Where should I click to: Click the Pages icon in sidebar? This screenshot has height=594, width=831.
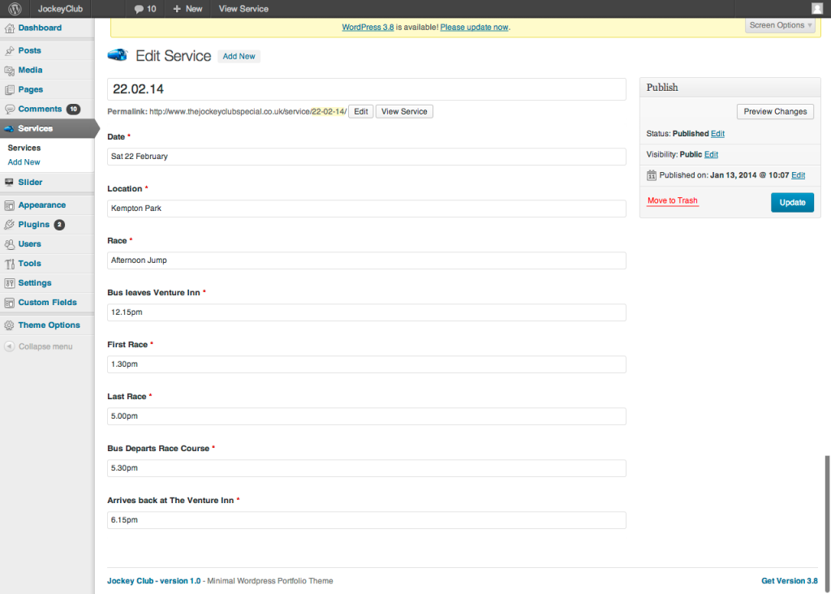tap(10, 90)
